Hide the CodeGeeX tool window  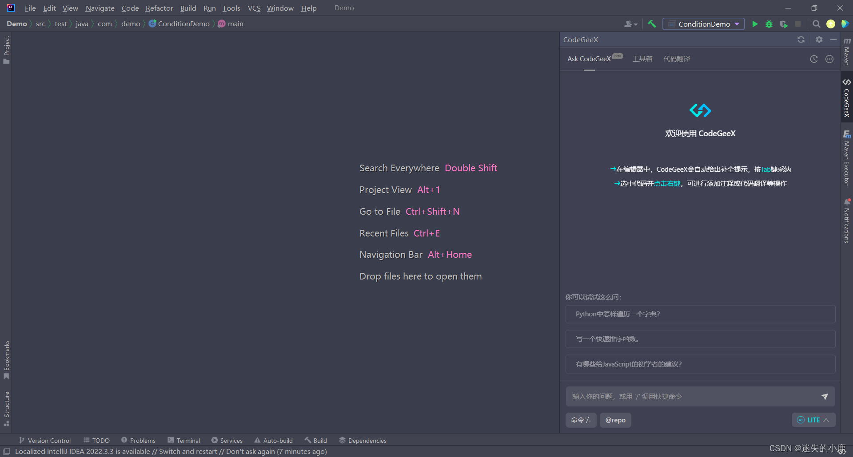point(833,39)
